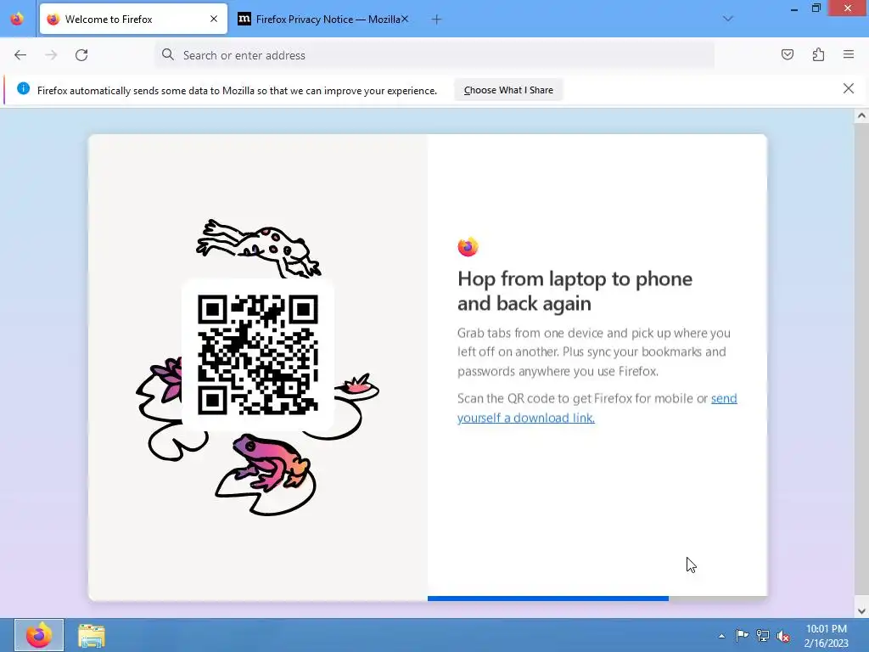
Task: Close the Welcome to Firefox tab
Action: (214, 19)
